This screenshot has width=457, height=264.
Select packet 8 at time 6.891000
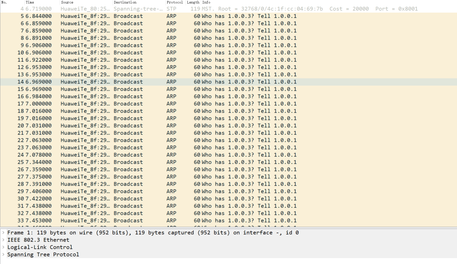228,38
